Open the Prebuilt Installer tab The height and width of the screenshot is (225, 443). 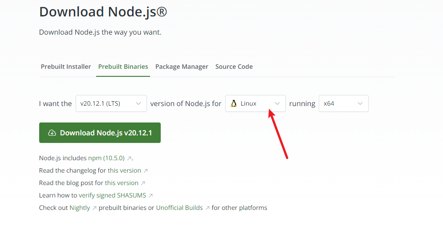pyautogui.click(x=66, y=67)
